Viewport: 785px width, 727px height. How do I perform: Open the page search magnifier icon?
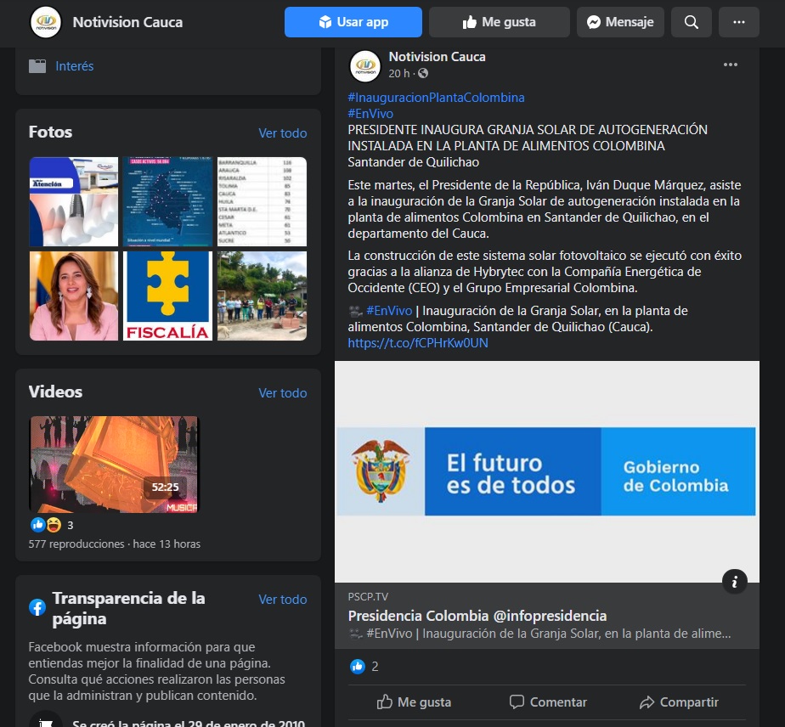[x=691, y=22]
